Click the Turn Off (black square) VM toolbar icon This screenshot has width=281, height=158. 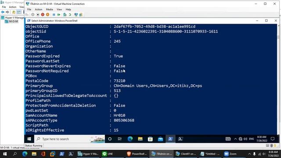pyautogui.click(x=38, y=14)
